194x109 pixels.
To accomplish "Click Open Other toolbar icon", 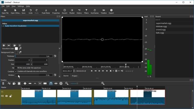I will [x=15, y=12].
